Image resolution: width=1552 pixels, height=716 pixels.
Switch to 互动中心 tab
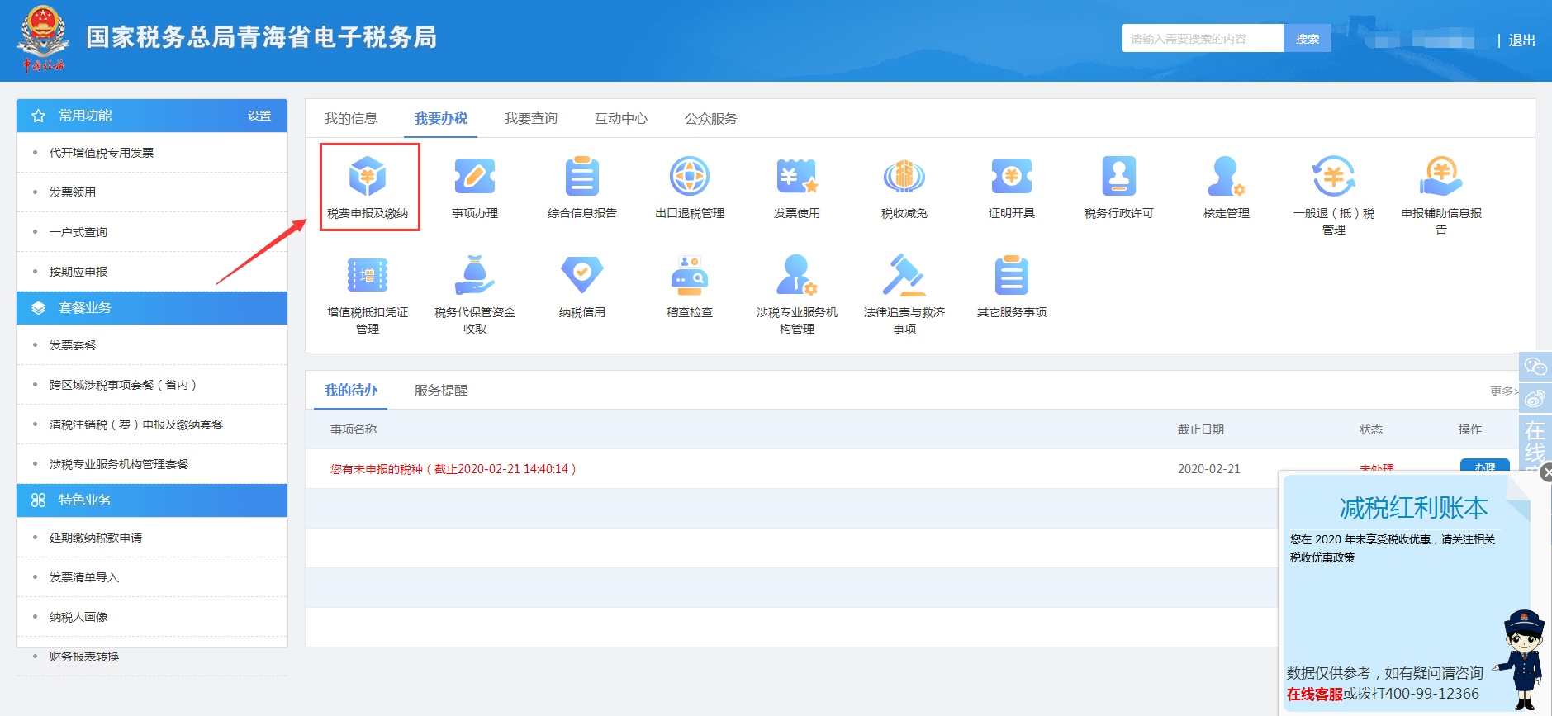pyautogui.click(x=621, y=119)
